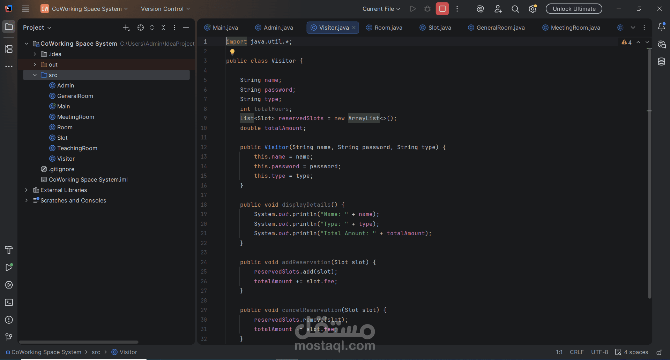Click the Project panel horizontal scrollbar

click(79, 342)
